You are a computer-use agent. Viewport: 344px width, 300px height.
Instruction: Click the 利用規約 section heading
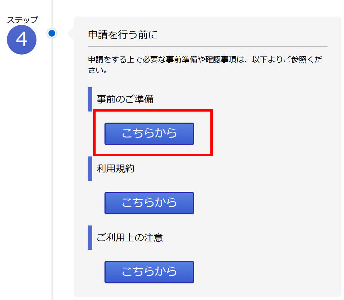point(115,169)
